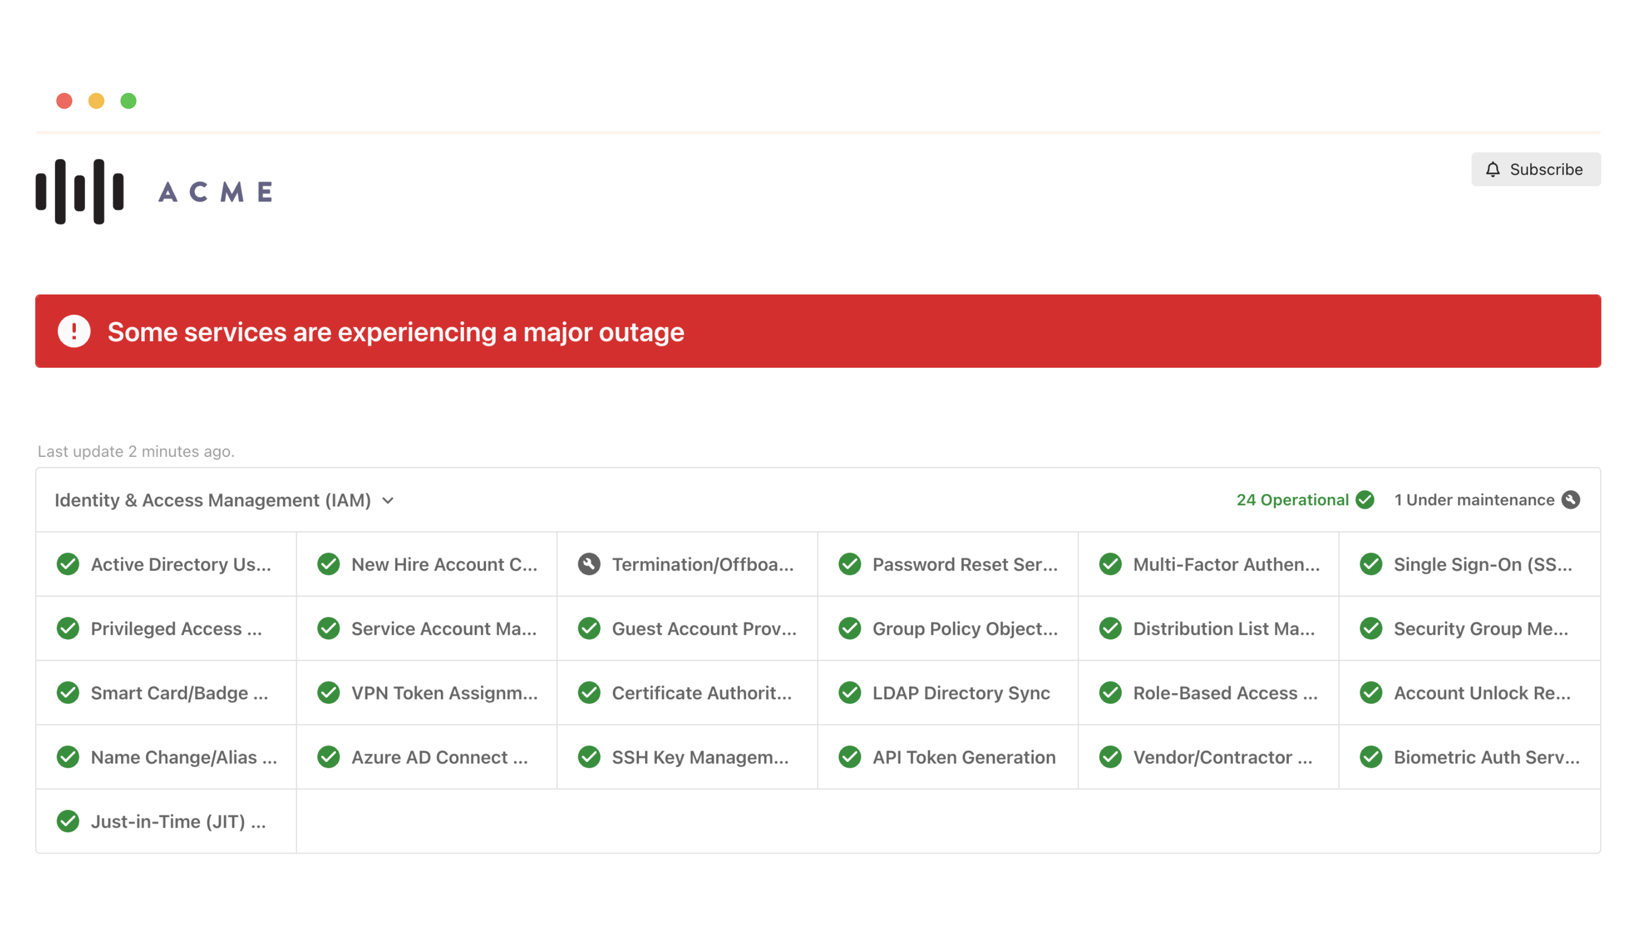Click the green check next to 24 Operational
Image resolution: width=1636 pixels, height=941 pixels.
coord(1365,499)
